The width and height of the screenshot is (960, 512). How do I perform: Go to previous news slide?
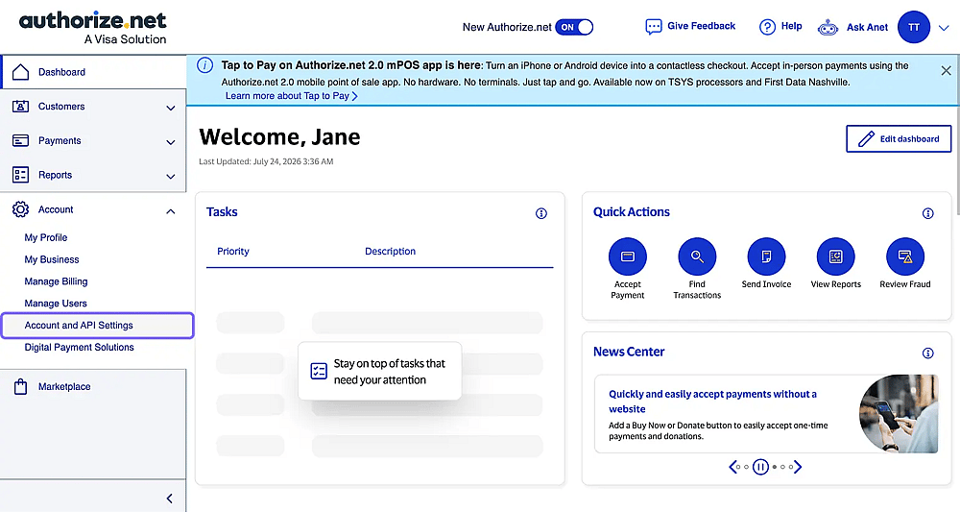[732, 467]
